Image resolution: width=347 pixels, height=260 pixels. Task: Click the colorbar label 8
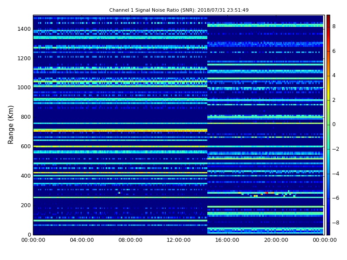334,26
